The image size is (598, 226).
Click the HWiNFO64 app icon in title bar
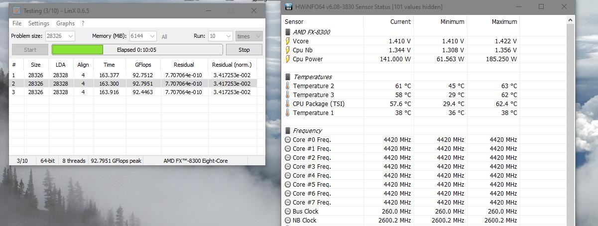289,6
